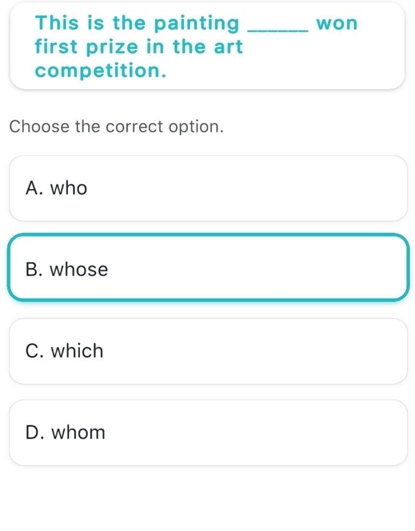Screen dimensions: 415x531
Task: Click the word 'painting' in the question
Action: tap(197, 24)
